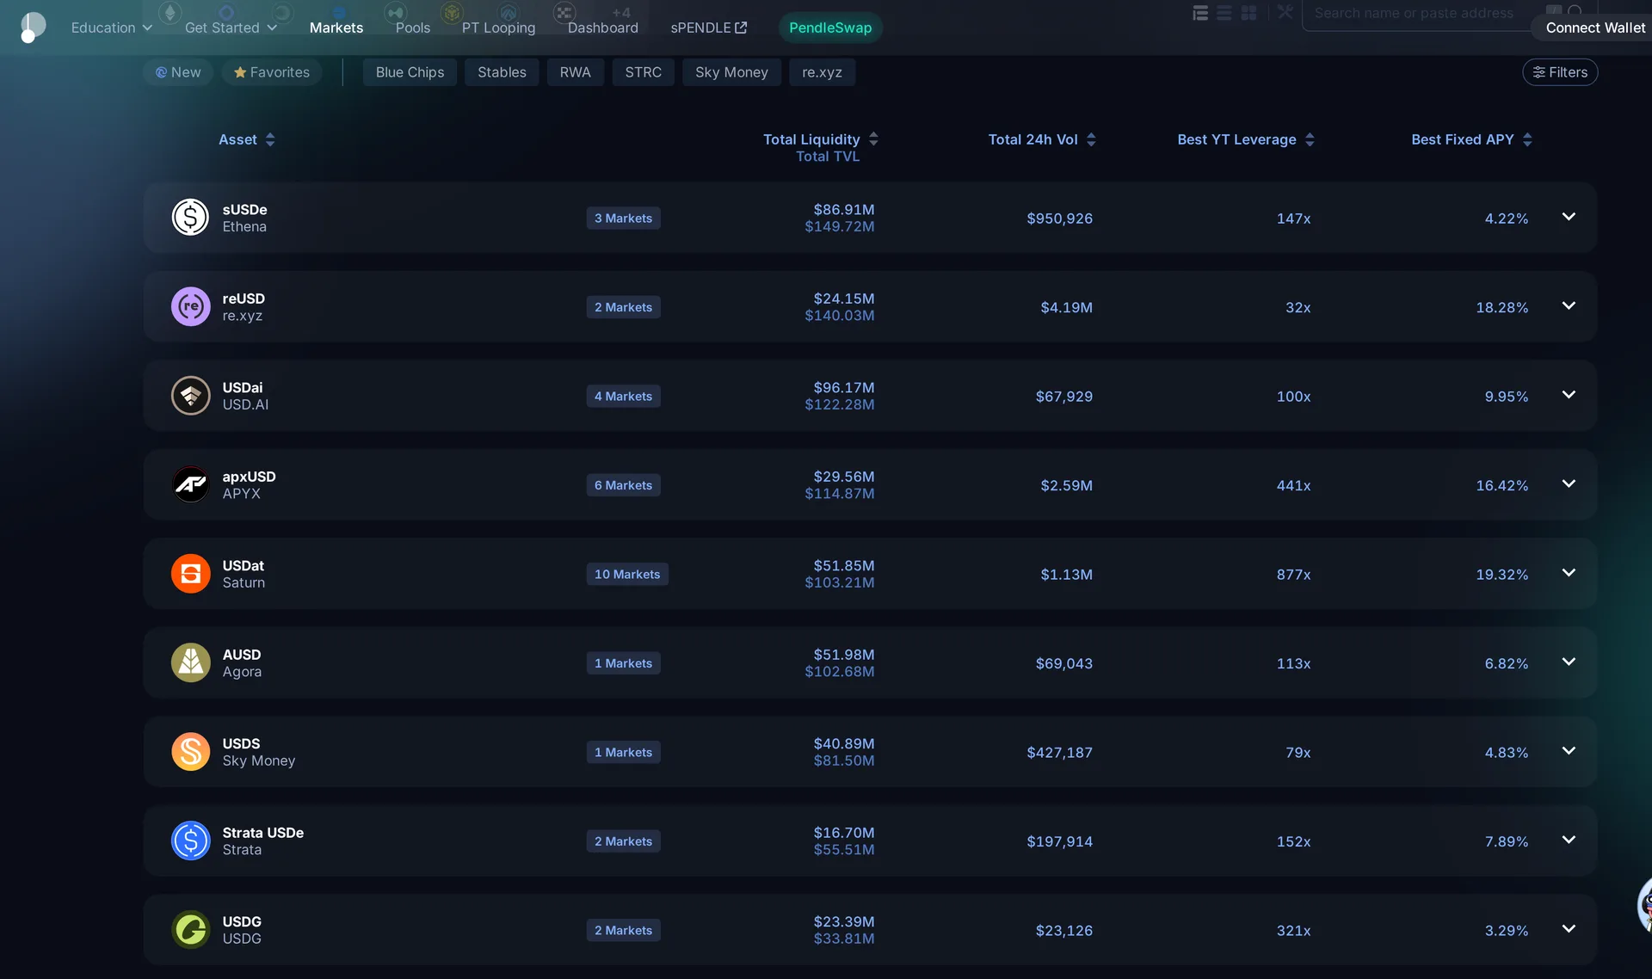Screen dimensions: 1652x979
Task: Click the 1 Markets badge for AUSD
Action: pos(623,663)
